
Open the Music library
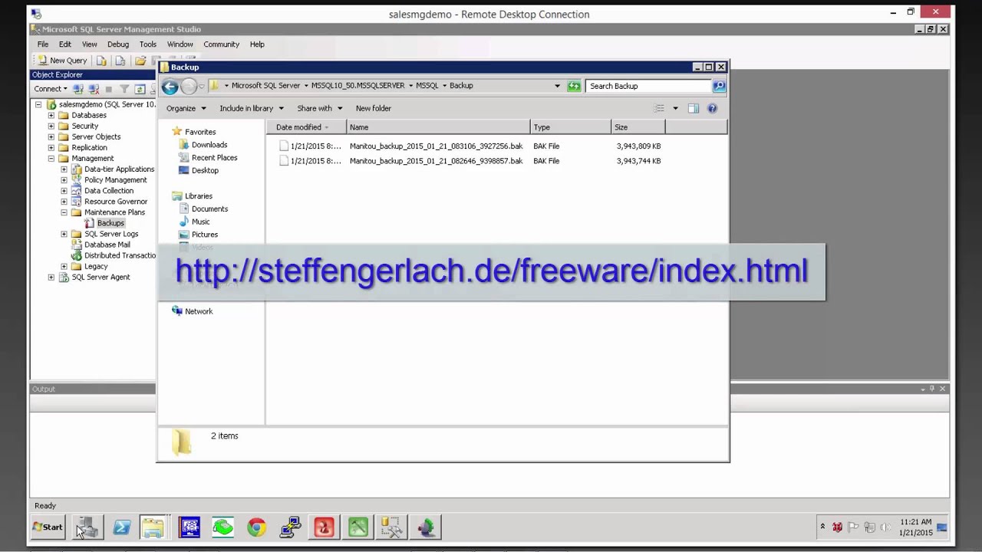tap(201, 222)
